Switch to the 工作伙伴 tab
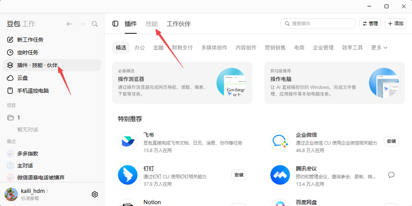 179,24
